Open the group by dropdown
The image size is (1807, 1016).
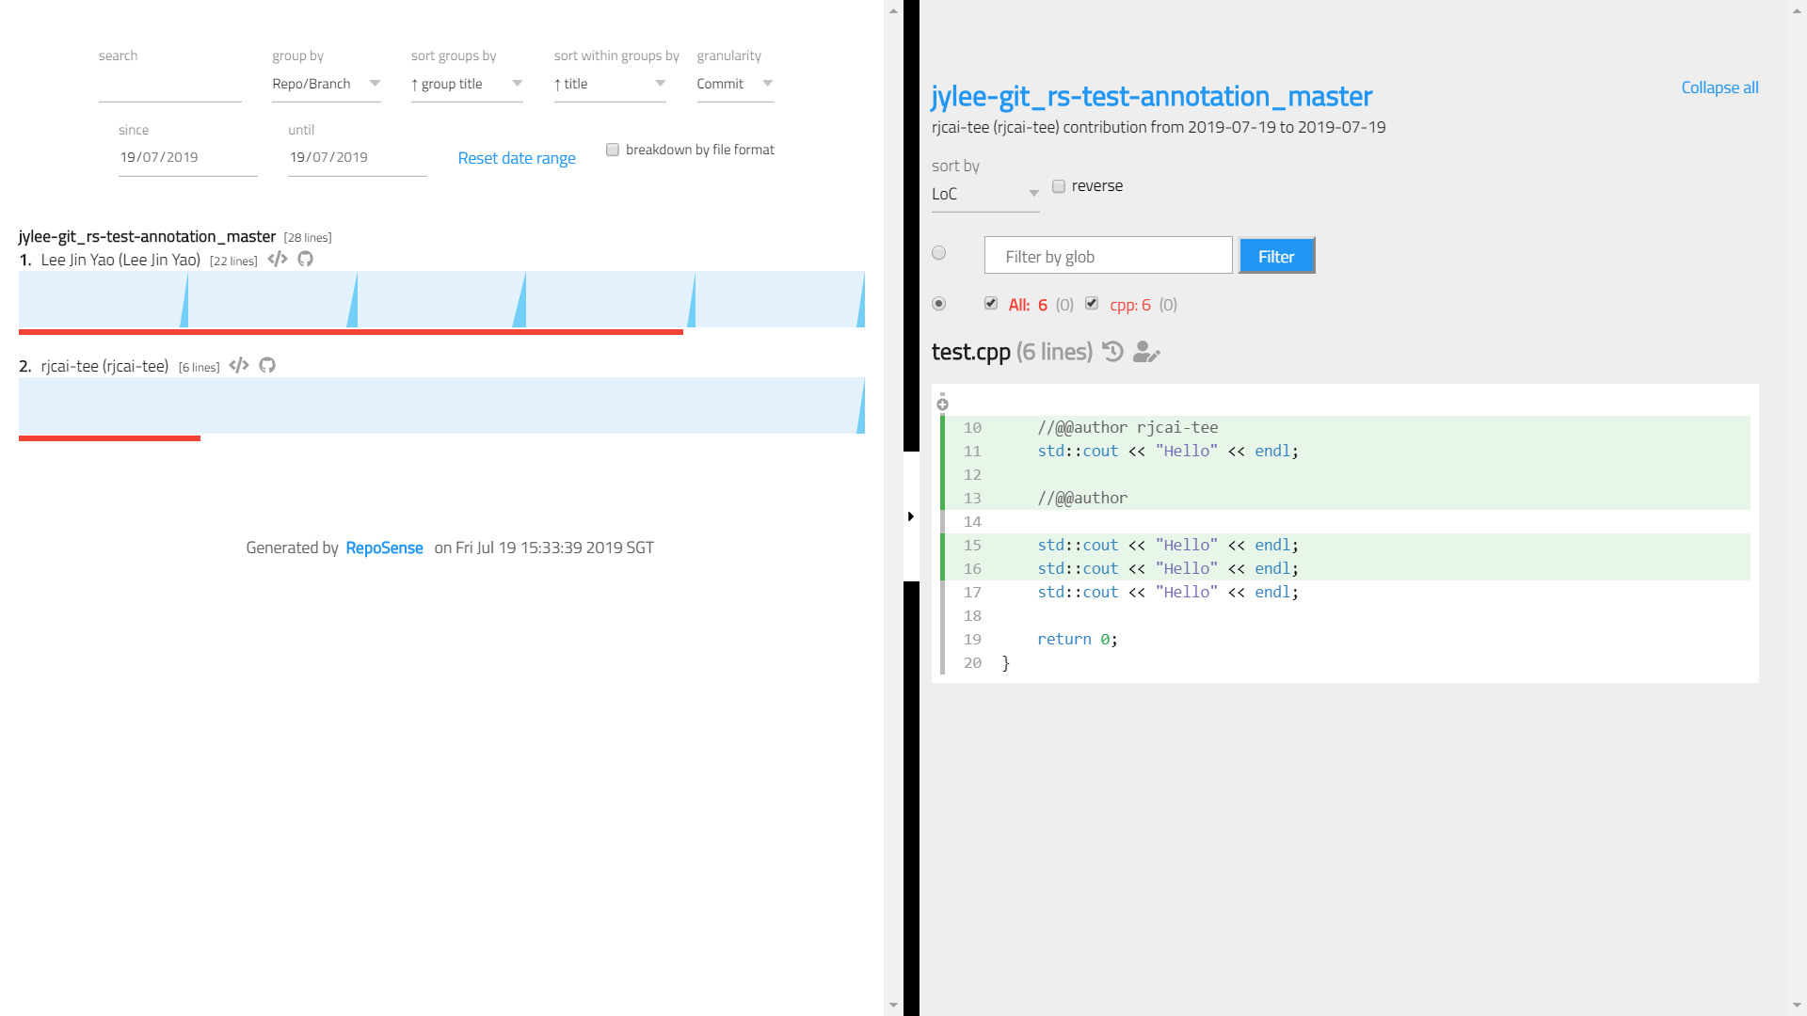point(327,85)
